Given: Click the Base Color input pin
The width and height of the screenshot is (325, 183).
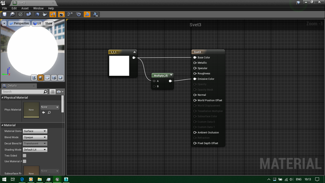Looking at the screenshot, I should [x=195, y=57].
